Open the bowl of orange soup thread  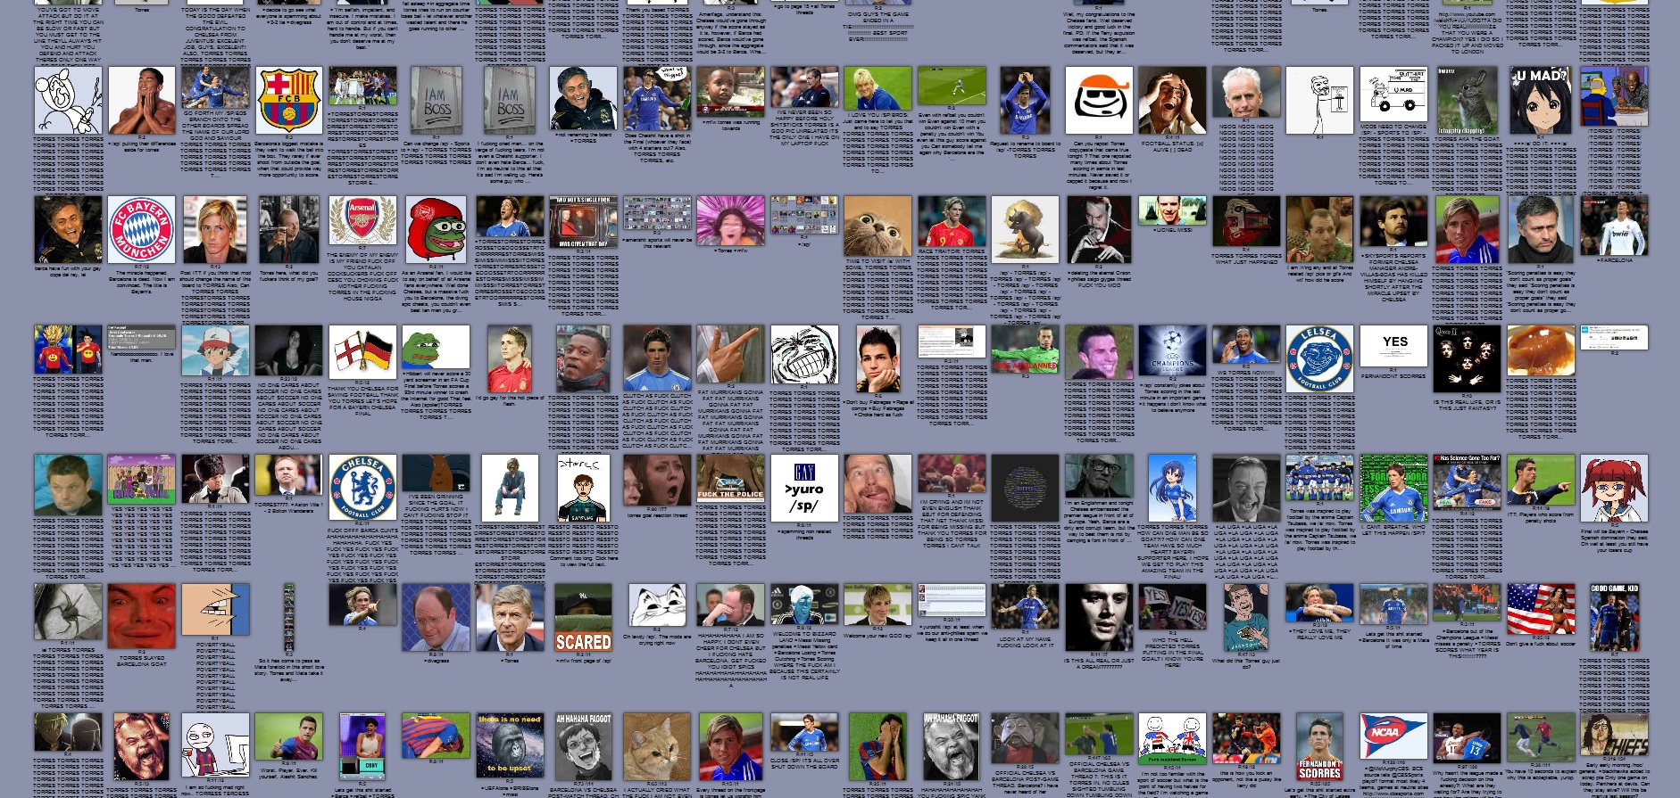(1541, 350)
